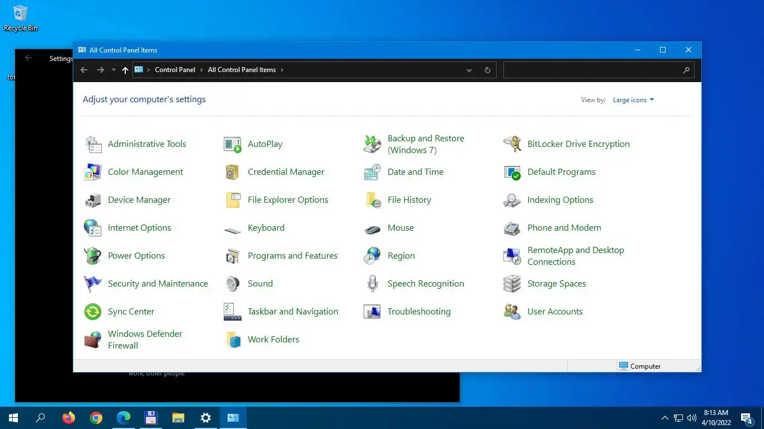Click the User Accounts link

tap(555, 312)
